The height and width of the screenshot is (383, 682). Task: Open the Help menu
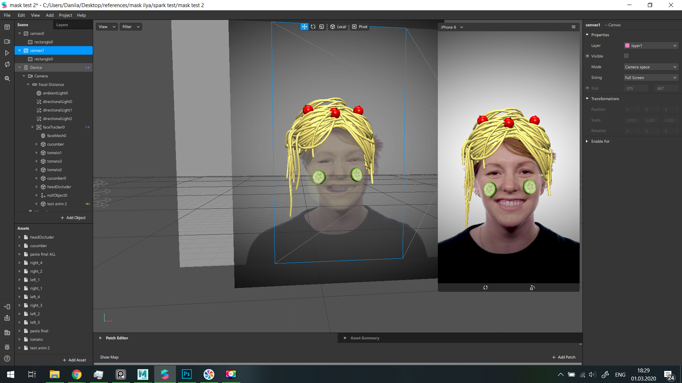pyautogui.click(x=81, y=15)
